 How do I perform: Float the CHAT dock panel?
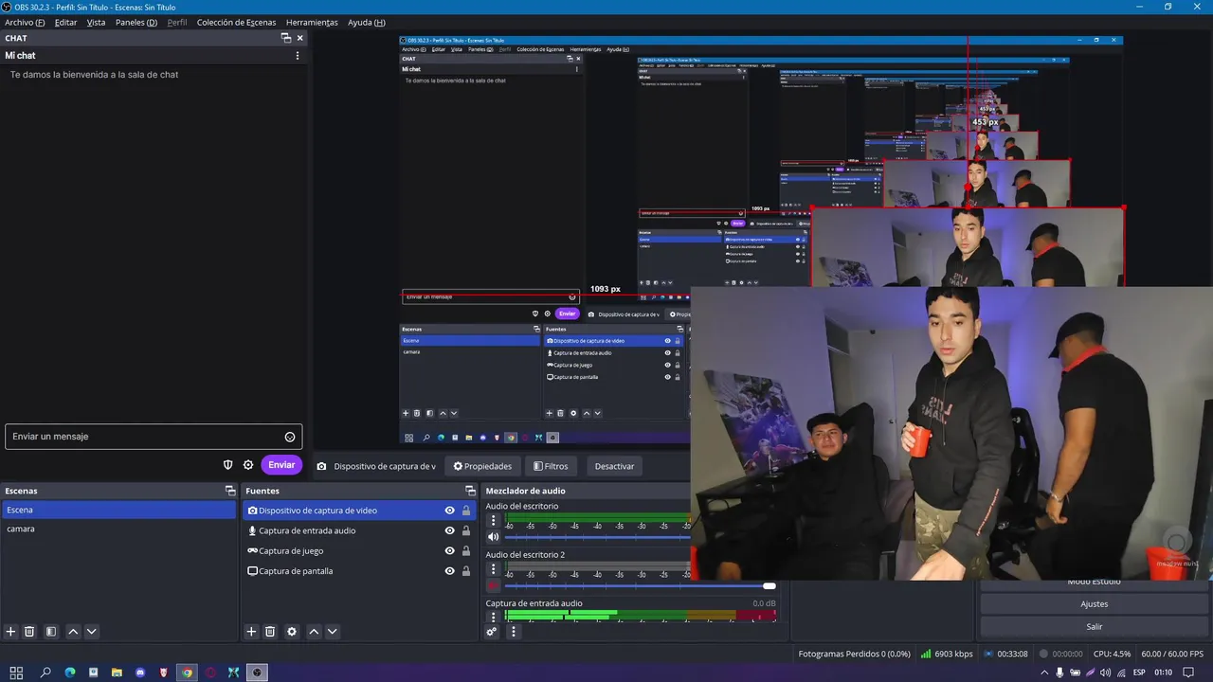click(x=286, y=38)
